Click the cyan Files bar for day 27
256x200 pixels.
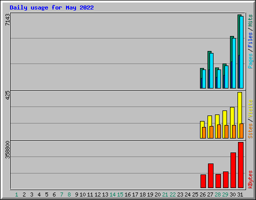(211, 70)
